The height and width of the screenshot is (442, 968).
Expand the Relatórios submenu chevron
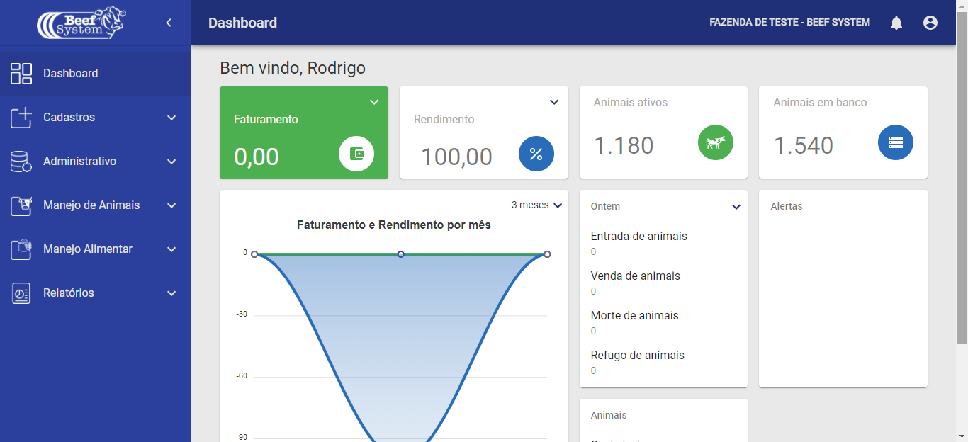point(171,293)
